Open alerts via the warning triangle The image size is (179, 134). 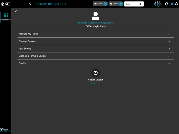pyautogui.click(x=176, y=4)
